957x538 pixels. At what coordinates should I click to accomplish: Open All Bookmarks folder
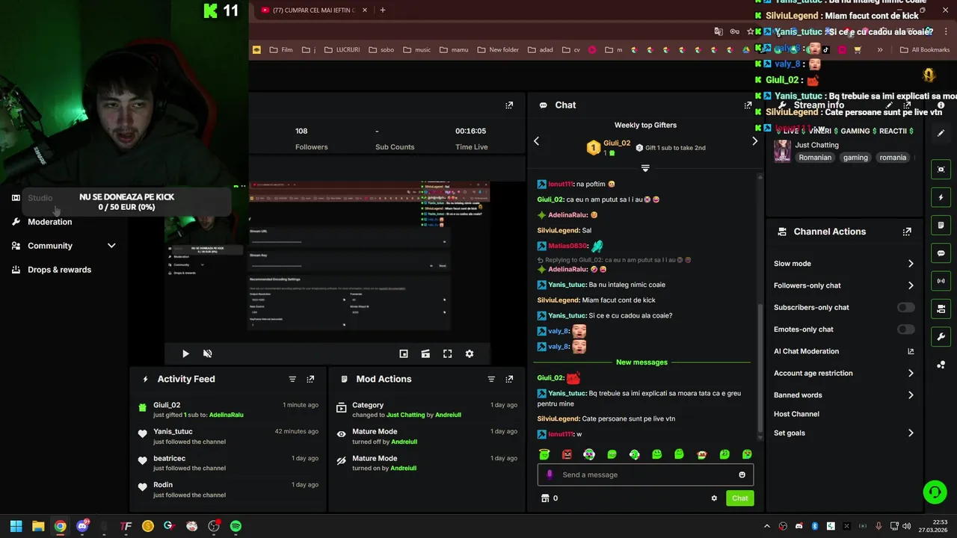tap(924, 50)
